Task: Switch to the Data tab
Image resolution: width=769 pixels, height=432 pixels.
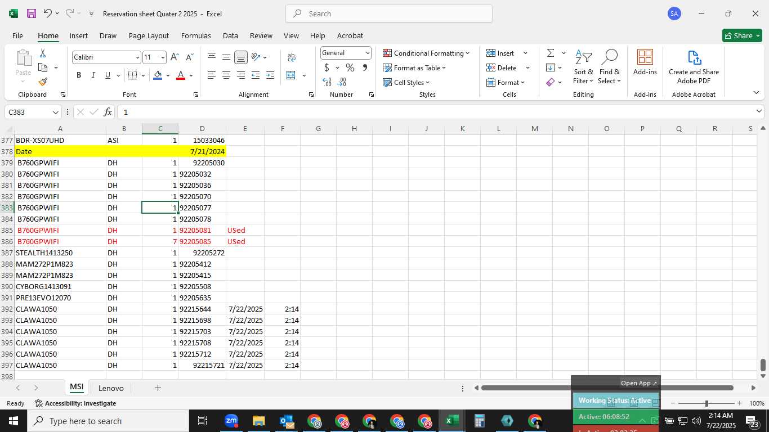Action: pos(230,35)
